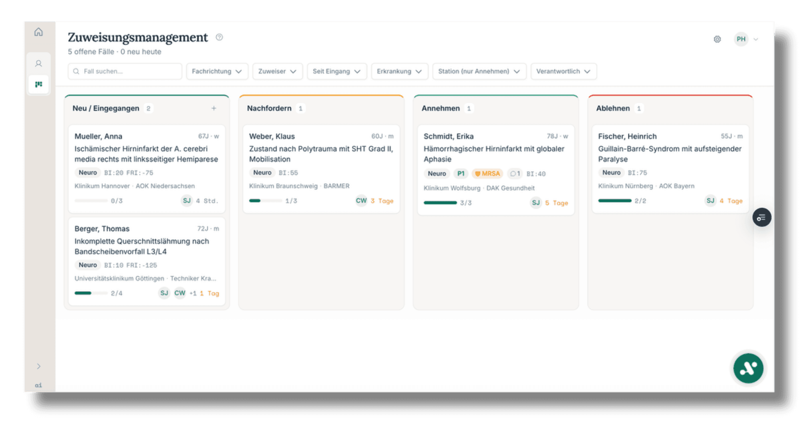The image size is (801, 426).
Task: Click the Neuro tag on Weber card
Action: (x=262, y=173)
